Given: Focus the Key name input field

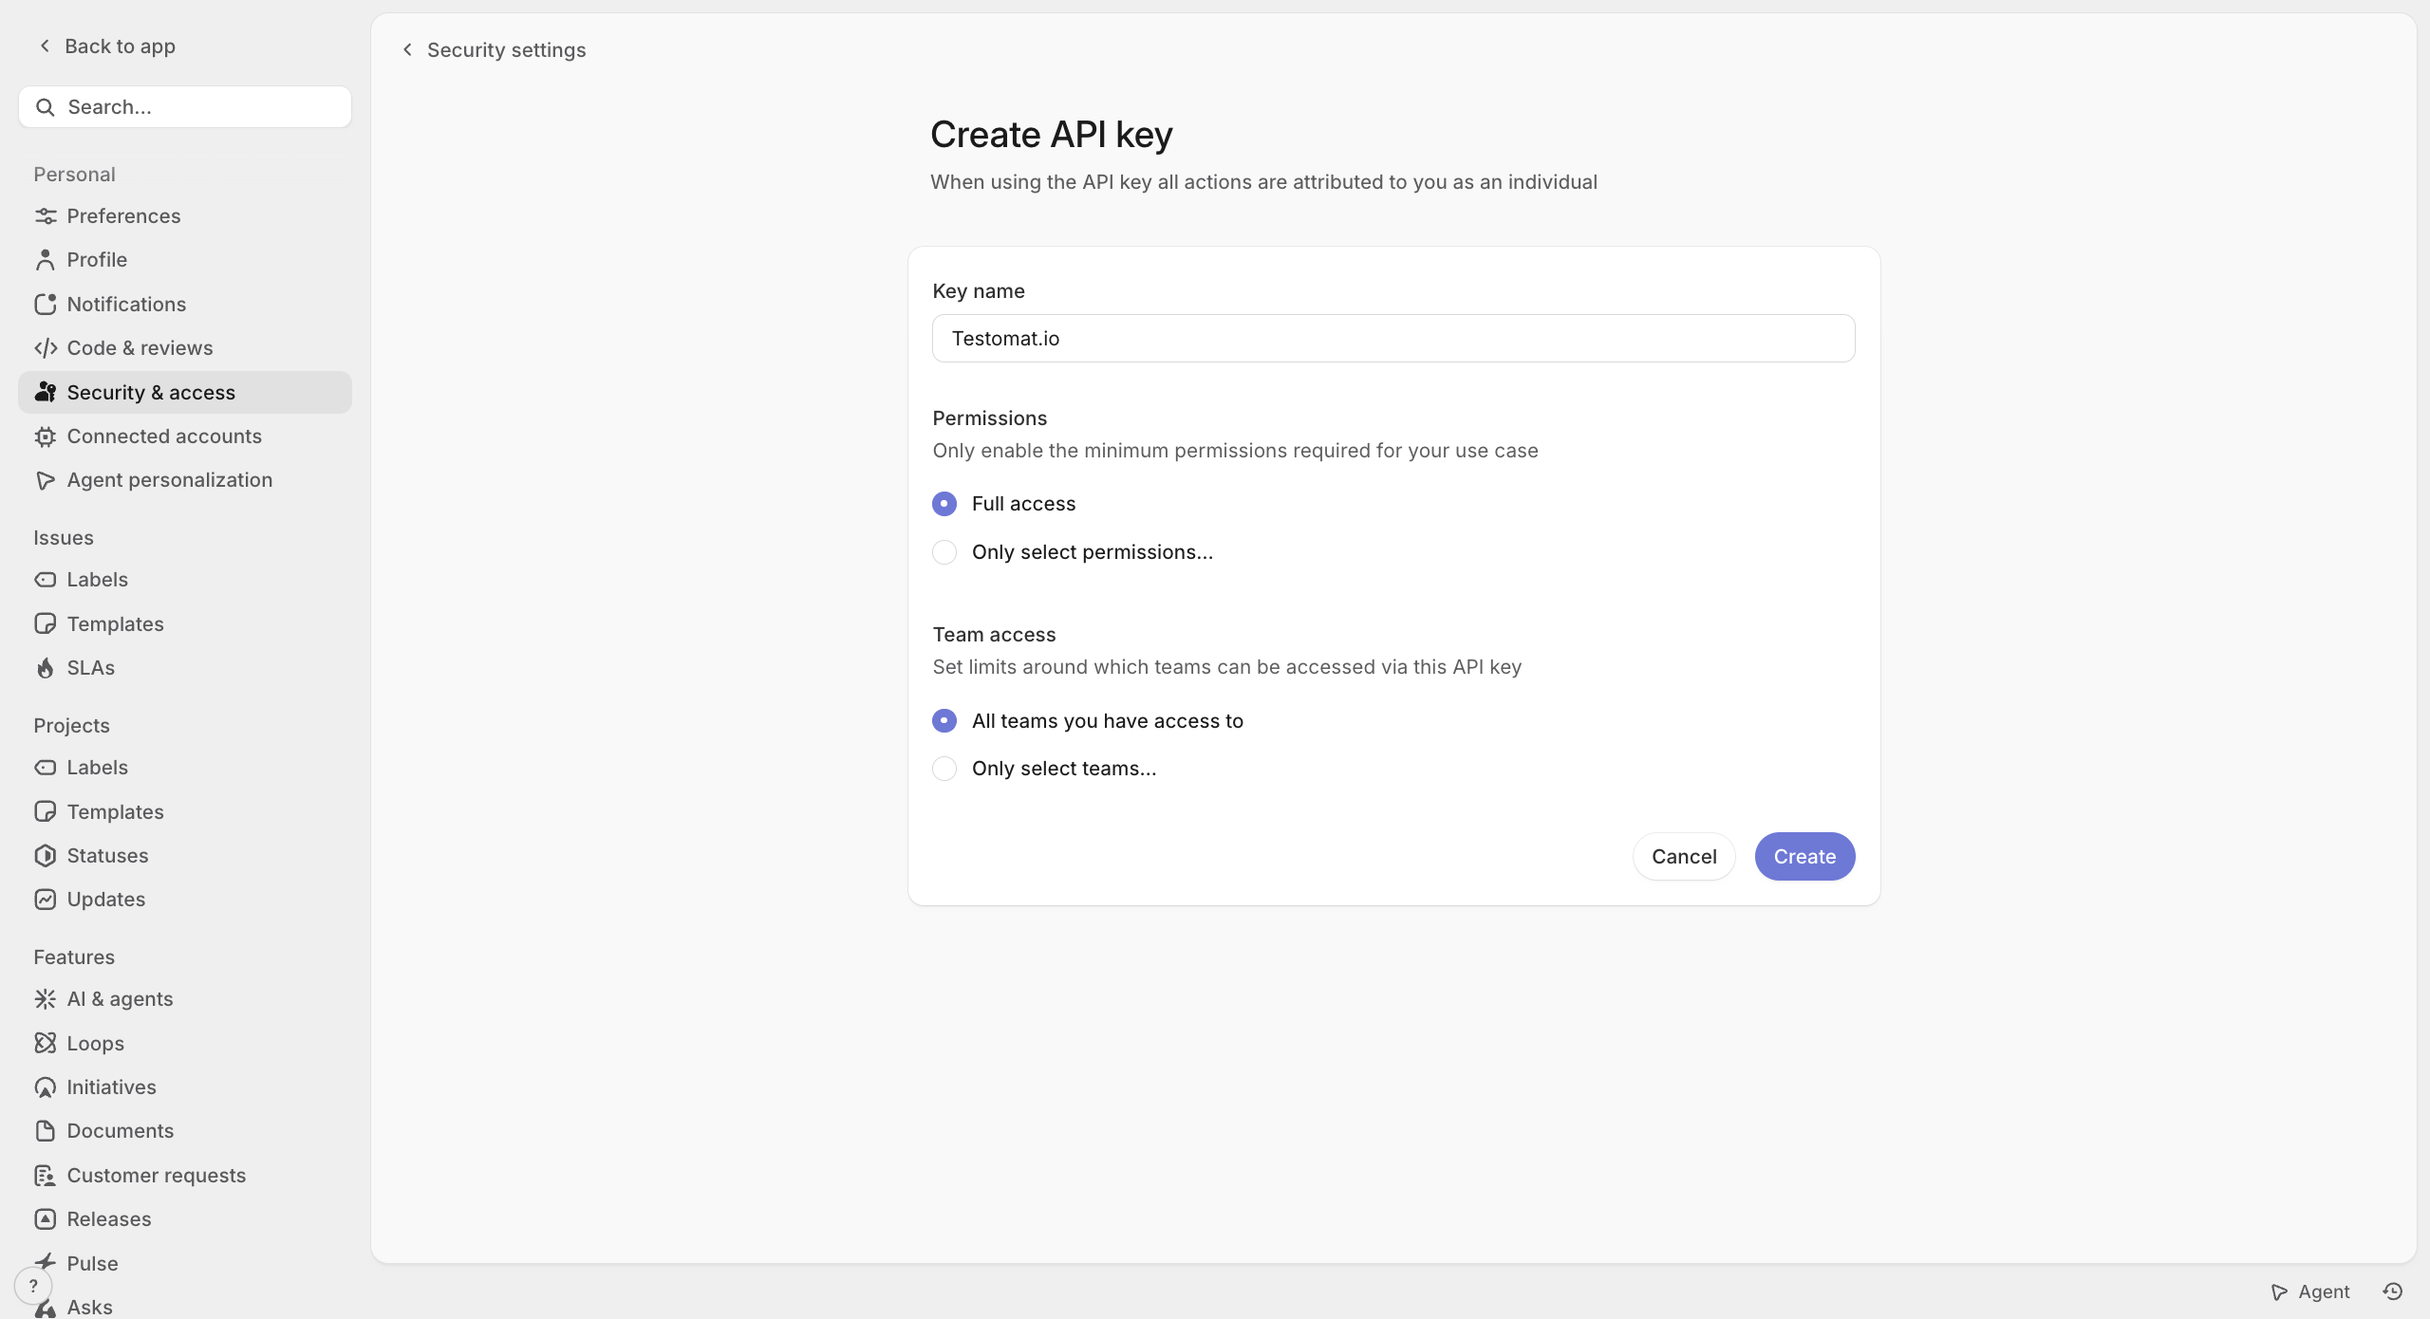Looking at the screenshot, I should pyautogui.click(x=1393, y=339).
